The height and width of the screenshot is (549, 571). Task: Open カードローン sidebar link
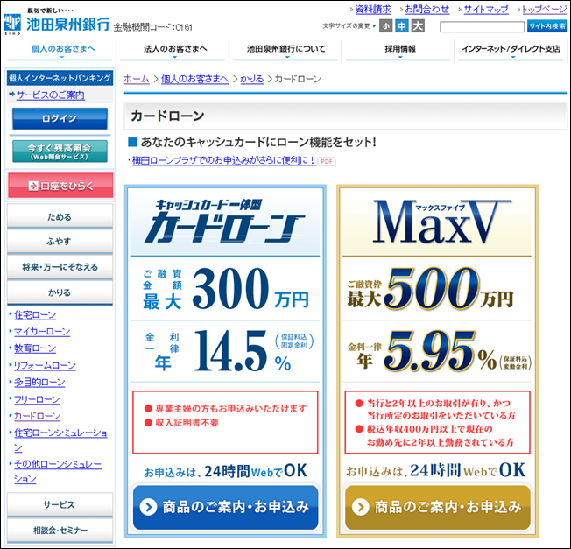[x=37, y=416]
